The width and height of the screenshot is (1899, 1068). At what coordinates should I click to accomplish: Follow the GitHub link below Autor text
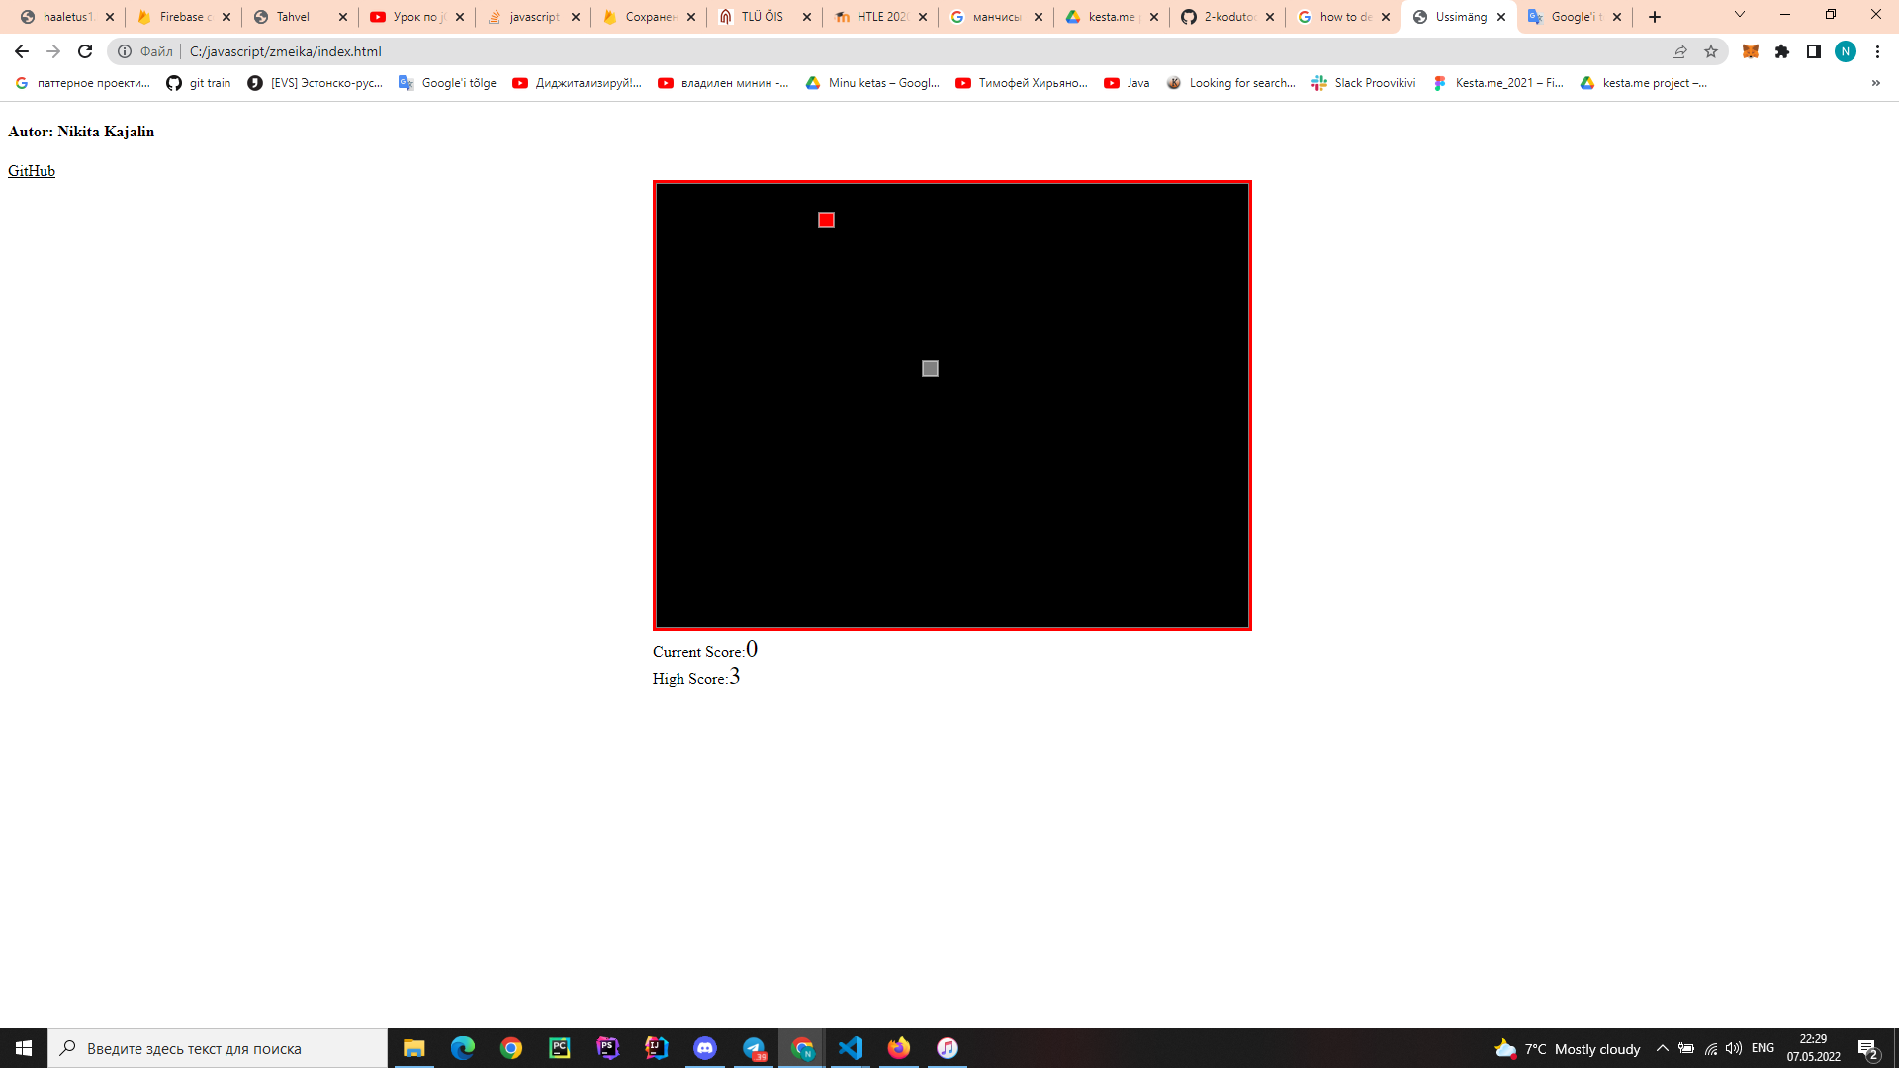point(30,170)
